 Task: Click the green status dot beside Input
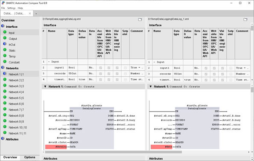click(x=5, y=32)
